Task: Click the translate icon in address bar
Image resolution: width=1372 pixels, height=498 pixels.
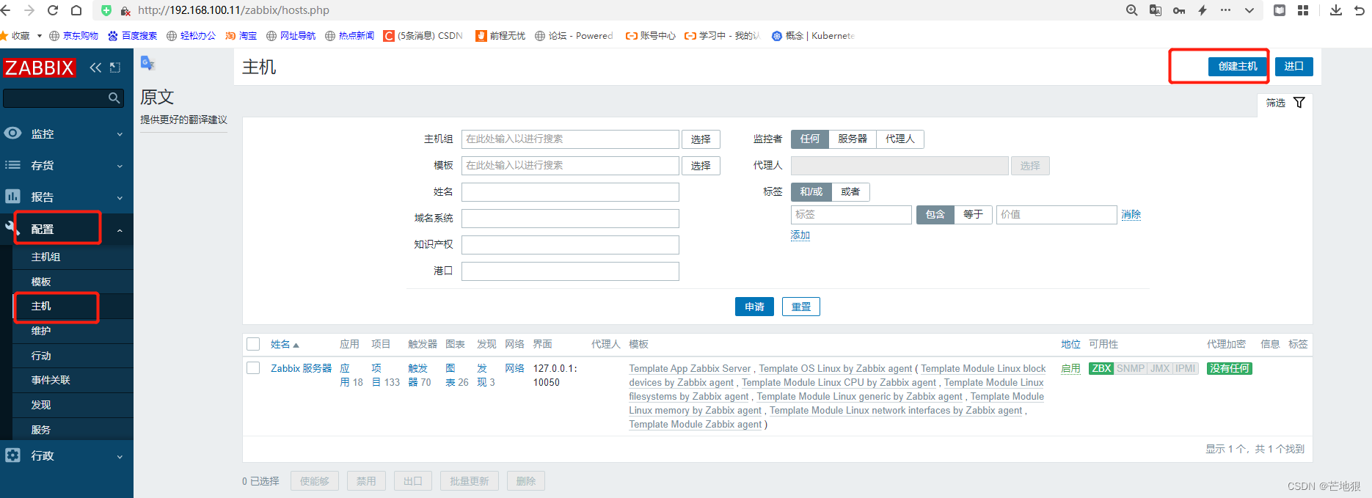Action: pyautogui.click(x=1156, y=10)
